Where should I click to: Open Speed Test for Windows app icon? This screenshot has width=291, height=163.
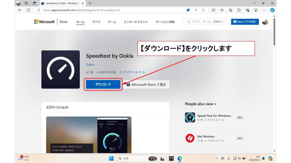[x=190, y=117]
